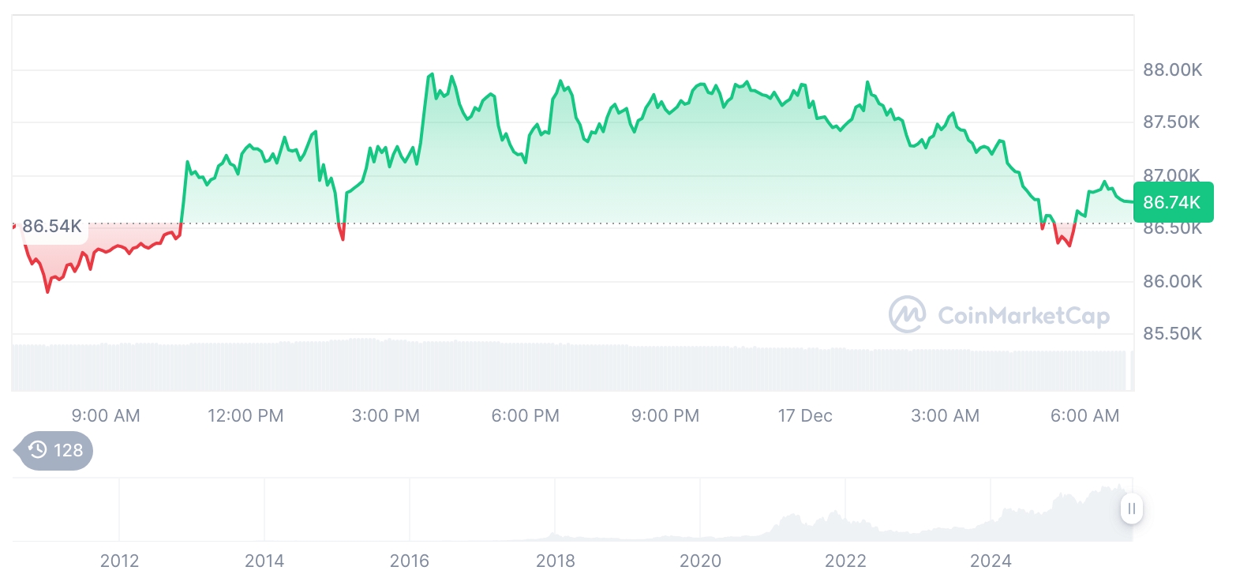Click the 2018 label in the navigator

pos(555,561)
